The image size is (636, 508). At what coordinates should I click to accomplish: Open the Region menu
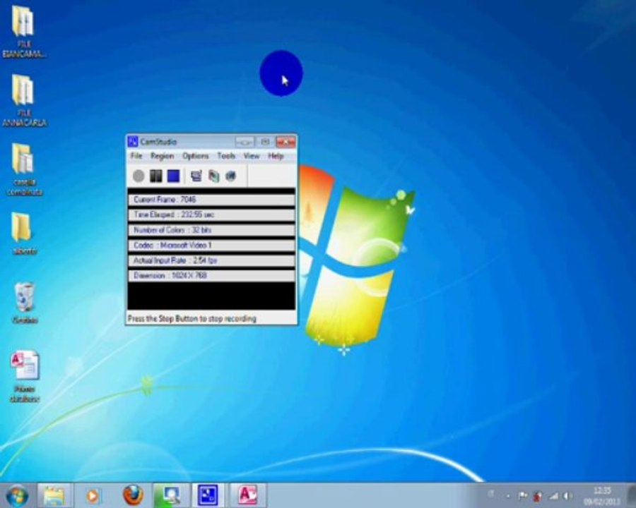pos(162,156)
